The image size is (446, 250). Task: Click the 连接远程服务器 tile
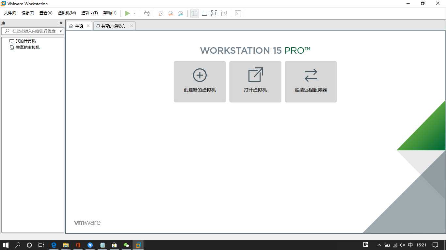point(311,82)
